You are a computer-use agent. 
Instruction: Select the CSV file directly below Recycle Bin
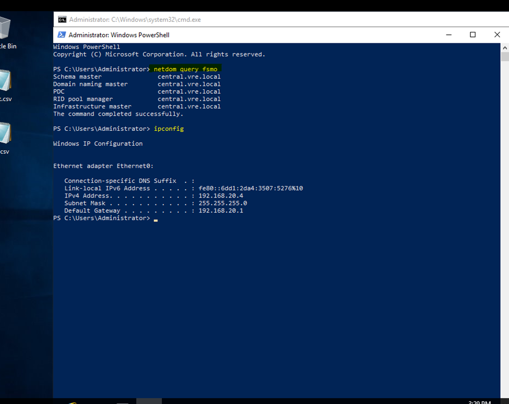coord(5,83)
